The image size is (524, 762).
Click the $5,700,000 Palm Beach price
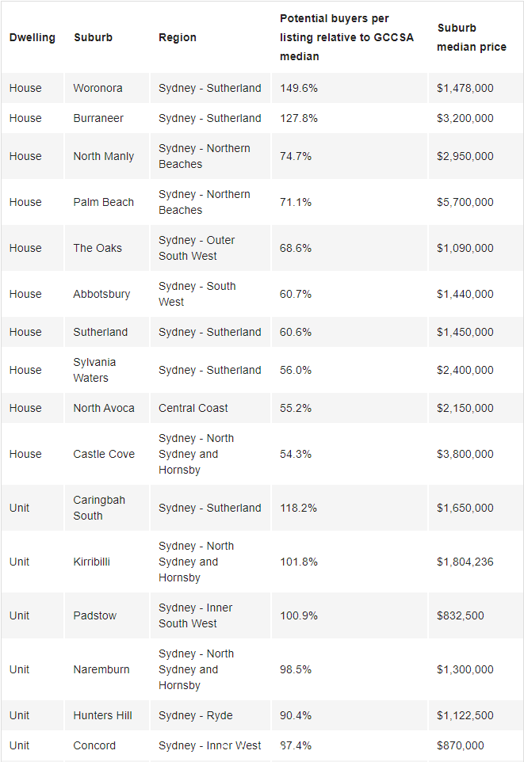point(465,202)
